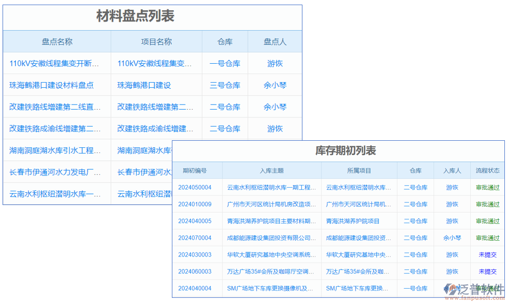Open 审批通过 status for record 2024050004
This screenshot has width=510, height=306.
coord(487,187)
